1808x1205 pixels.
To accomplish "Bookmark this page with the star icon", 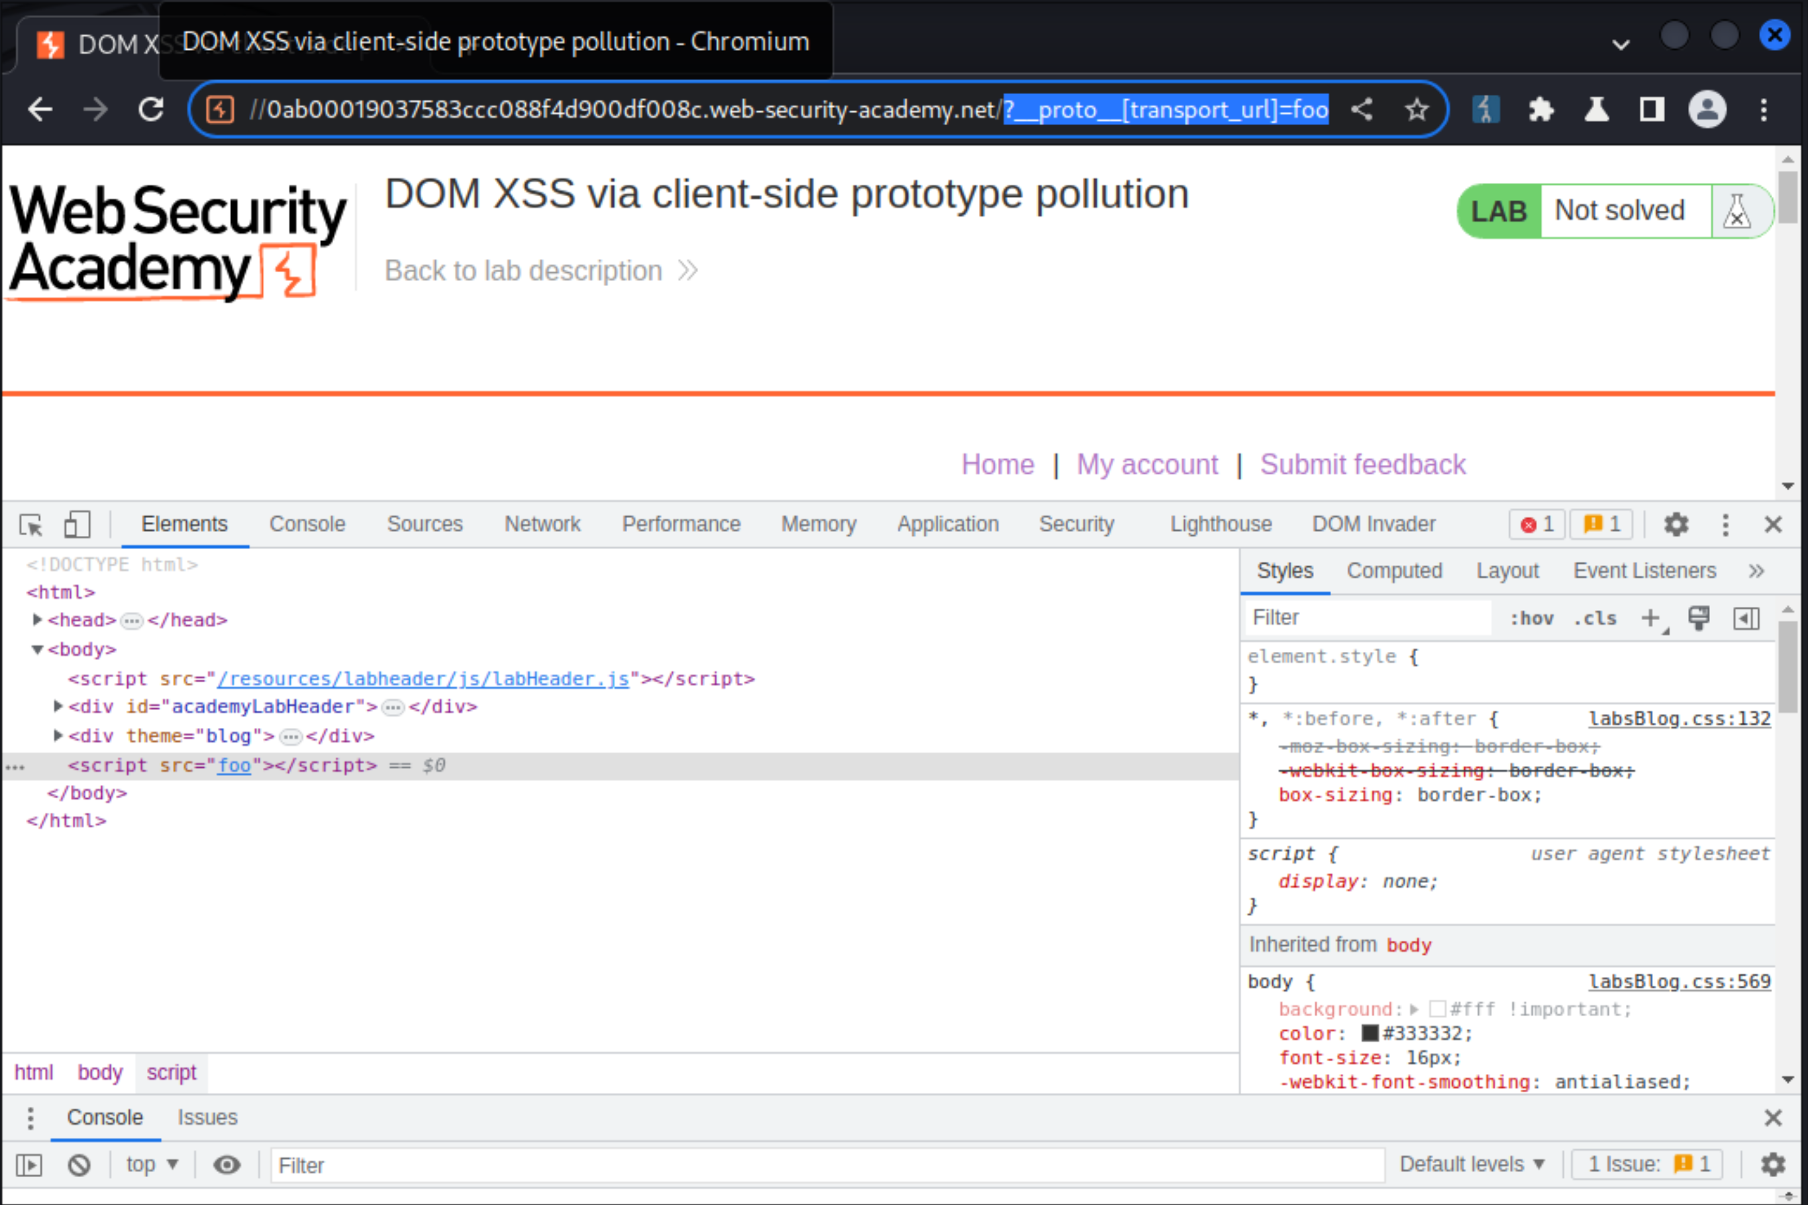I will (1417, 109).
